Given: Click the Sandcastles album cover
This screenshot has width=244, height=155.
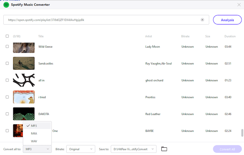Looking at the screenshot, I should [x=24, y=63].
